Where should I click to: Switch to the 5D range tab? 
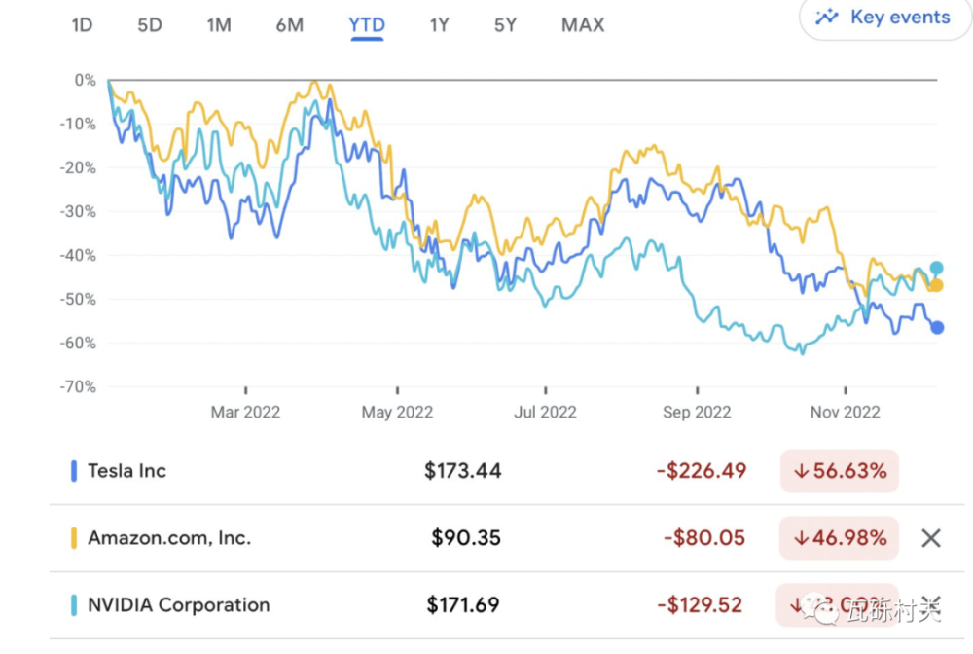pos(150,25)
